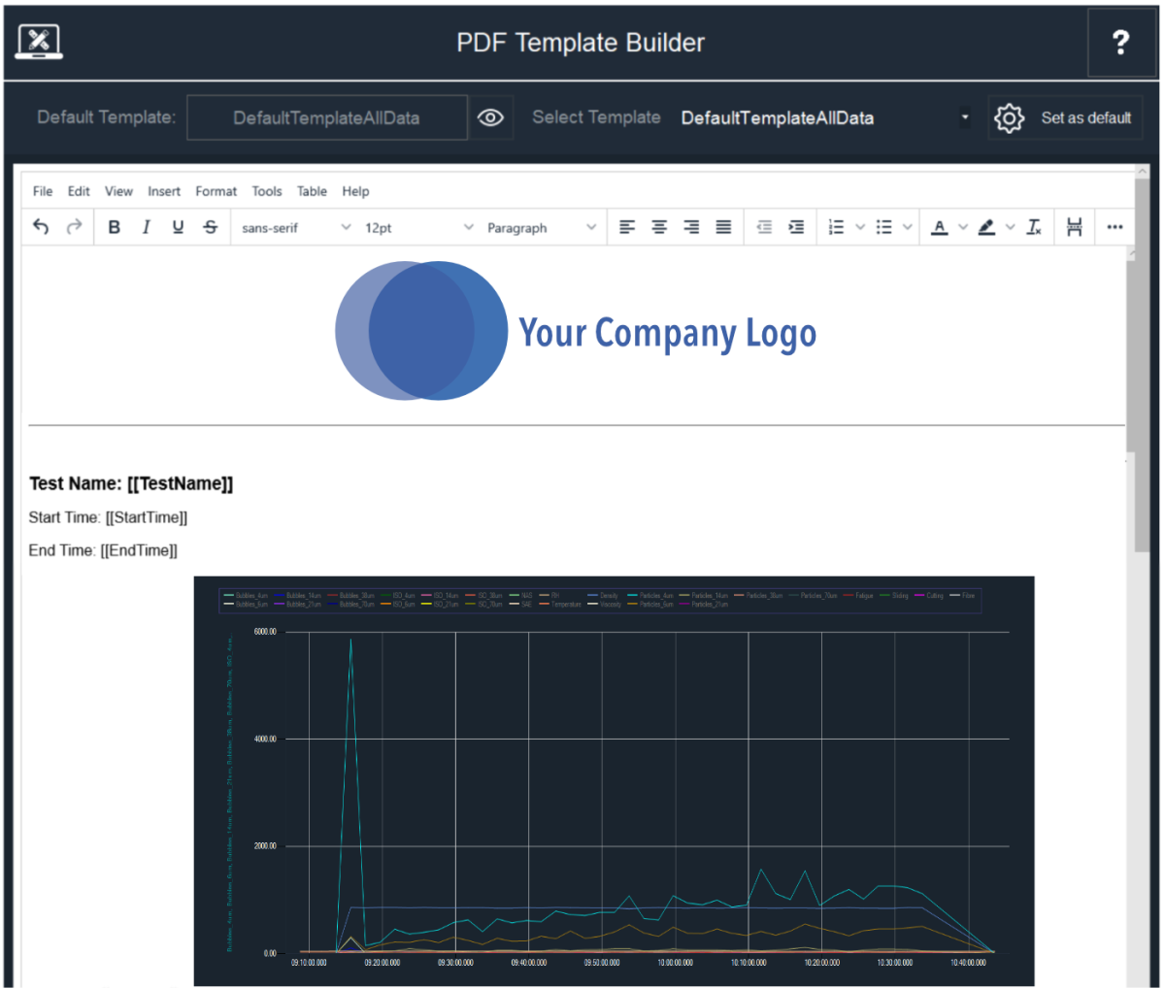Apply strikethrough formatting
The image size is (1165, 988).
(210, 227)
